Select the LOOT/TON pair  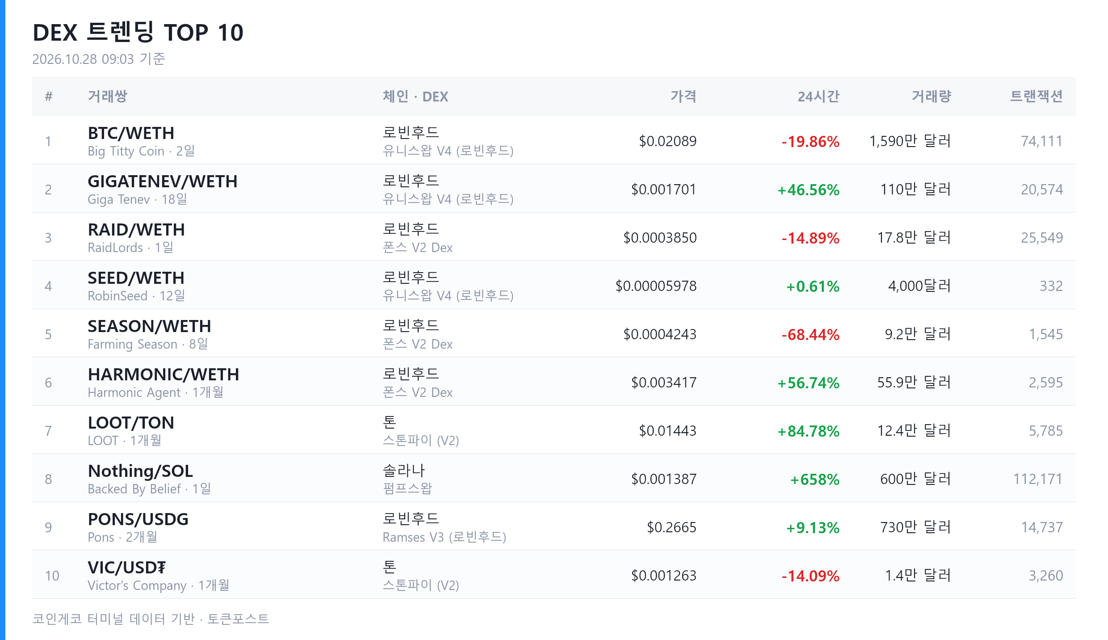coord(131,423)
